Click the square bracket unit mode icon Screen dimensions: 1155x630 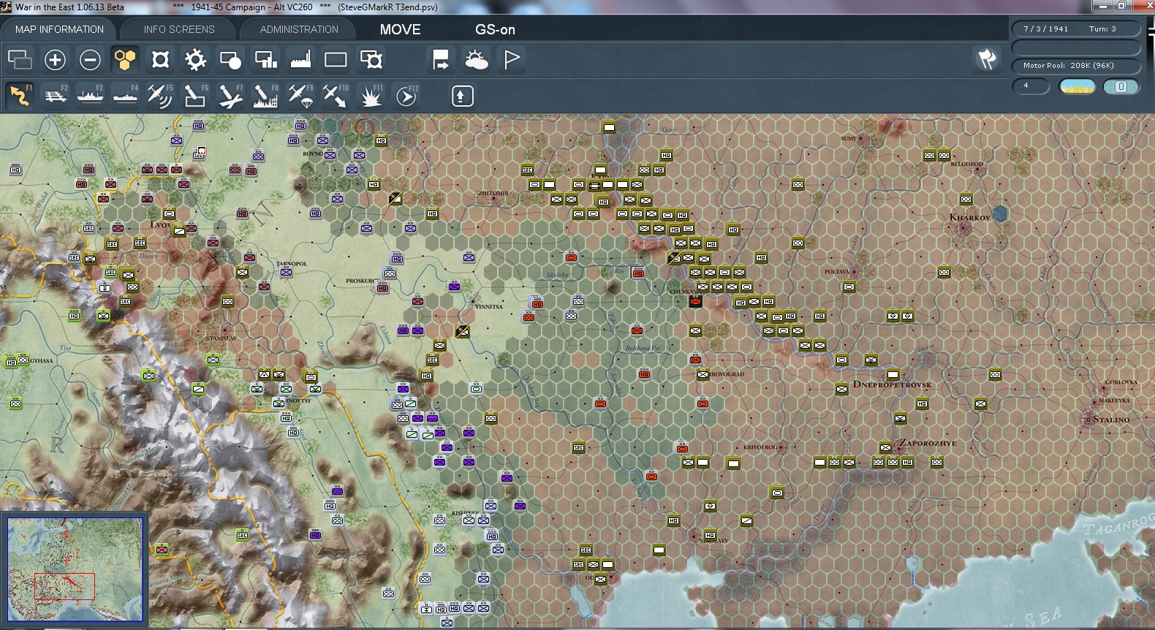(160, 59)
